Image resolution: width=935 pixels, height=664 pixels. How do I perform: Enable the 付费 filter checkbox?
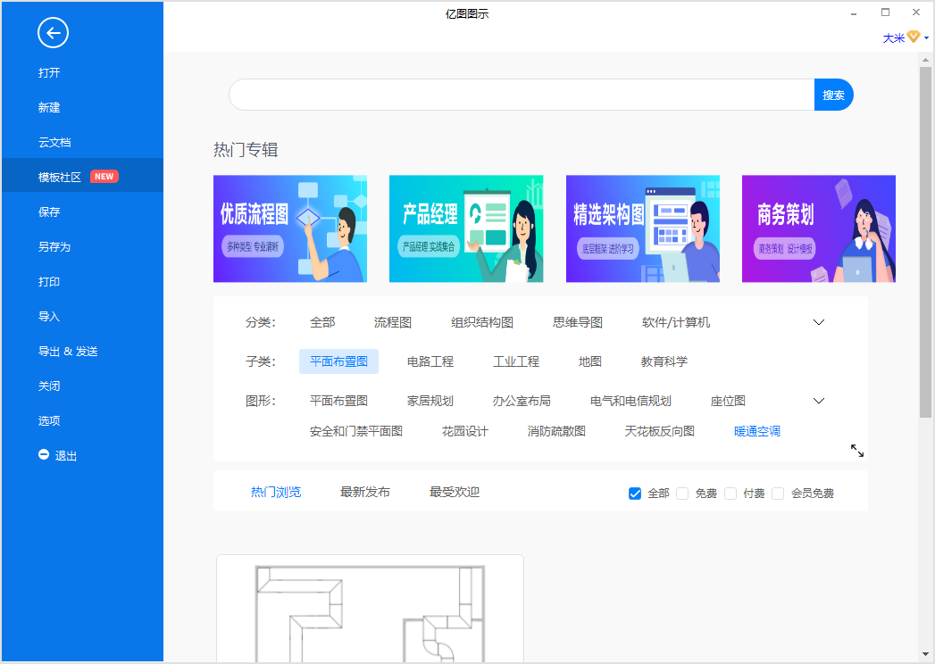(730, 494)
